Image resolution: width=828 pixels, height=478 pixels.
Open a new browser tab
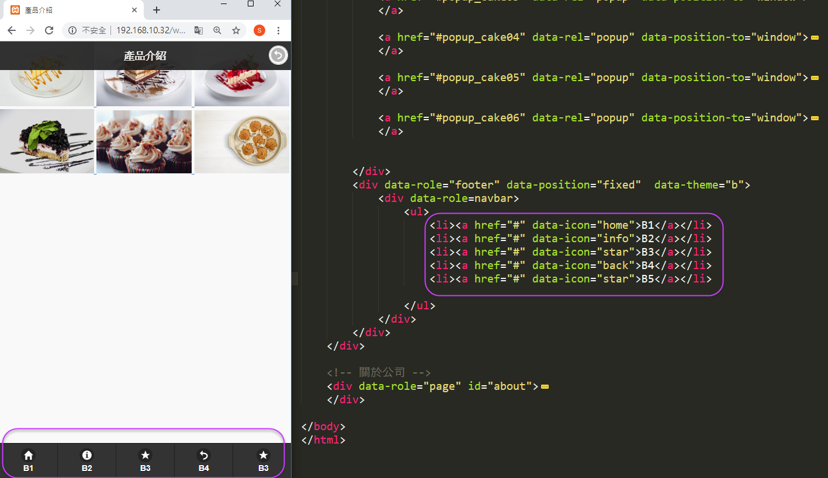[x=157, y=11]
